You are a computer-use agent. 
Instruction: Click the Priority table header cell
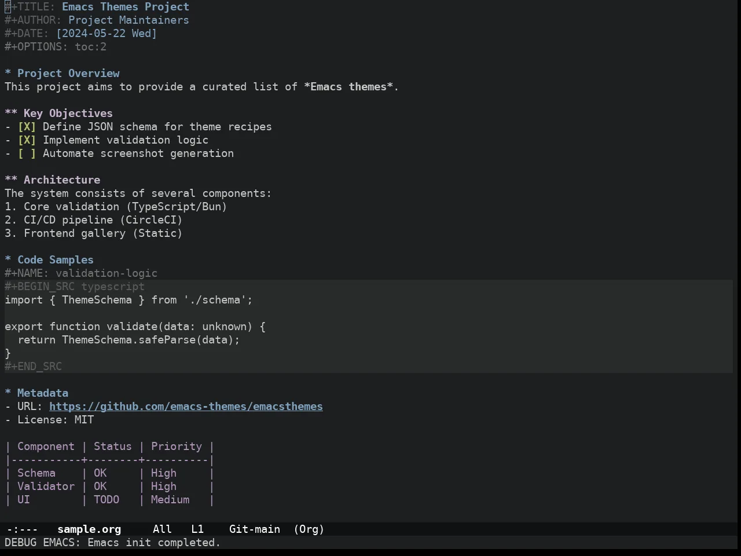point(177,447)
